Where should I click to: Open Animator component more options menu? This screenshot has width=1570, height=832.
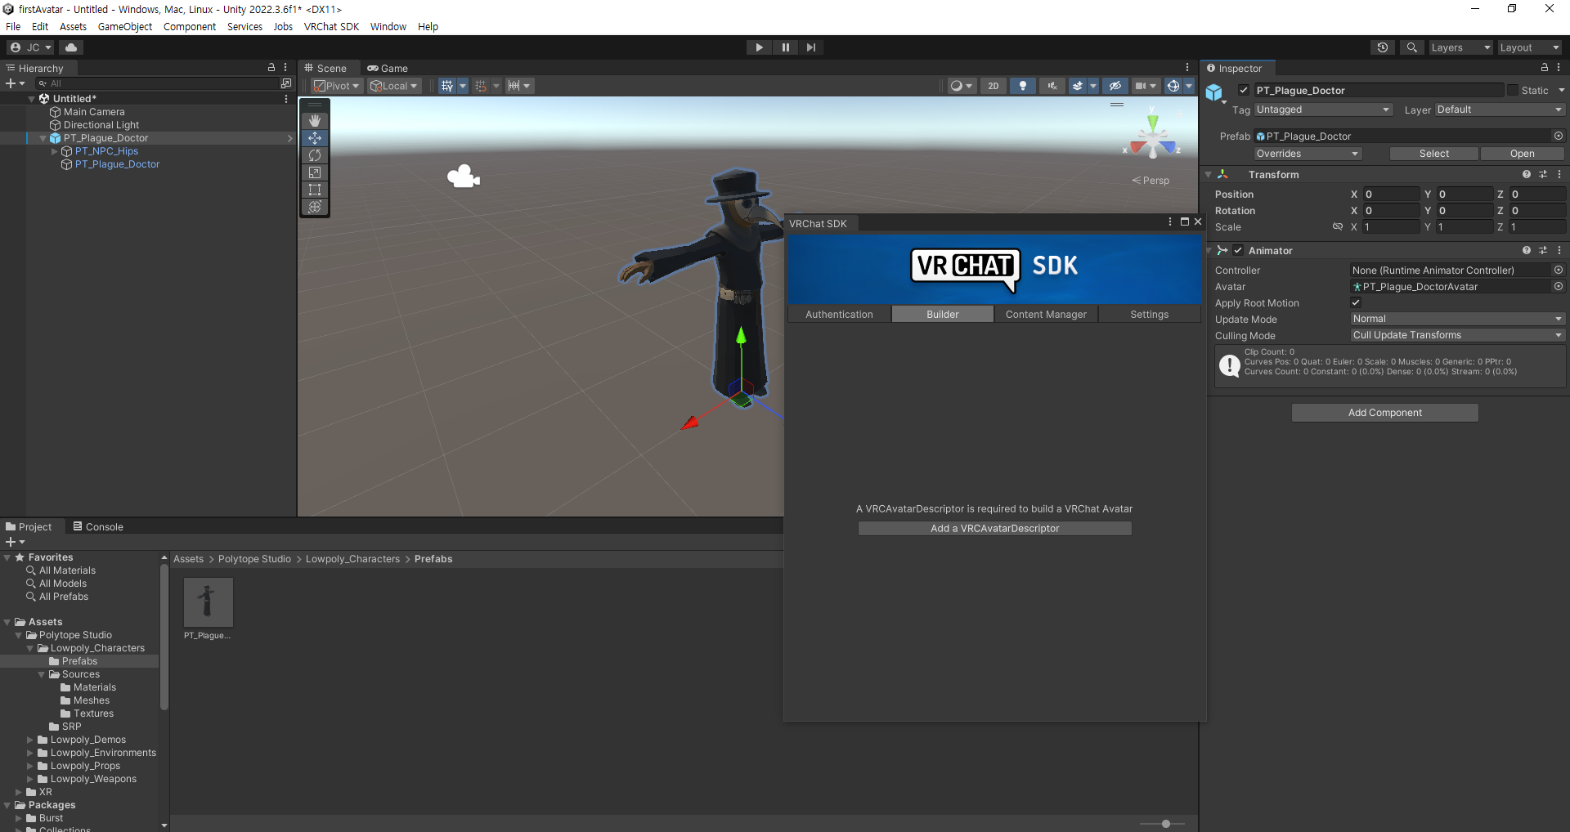tap(1559, 250)
